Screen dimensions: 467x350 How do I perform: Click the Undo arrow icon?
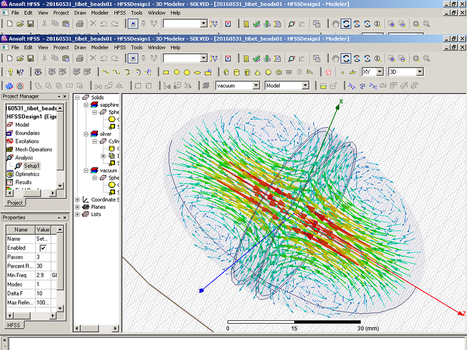pyautogui.click(x=103, y=58)
